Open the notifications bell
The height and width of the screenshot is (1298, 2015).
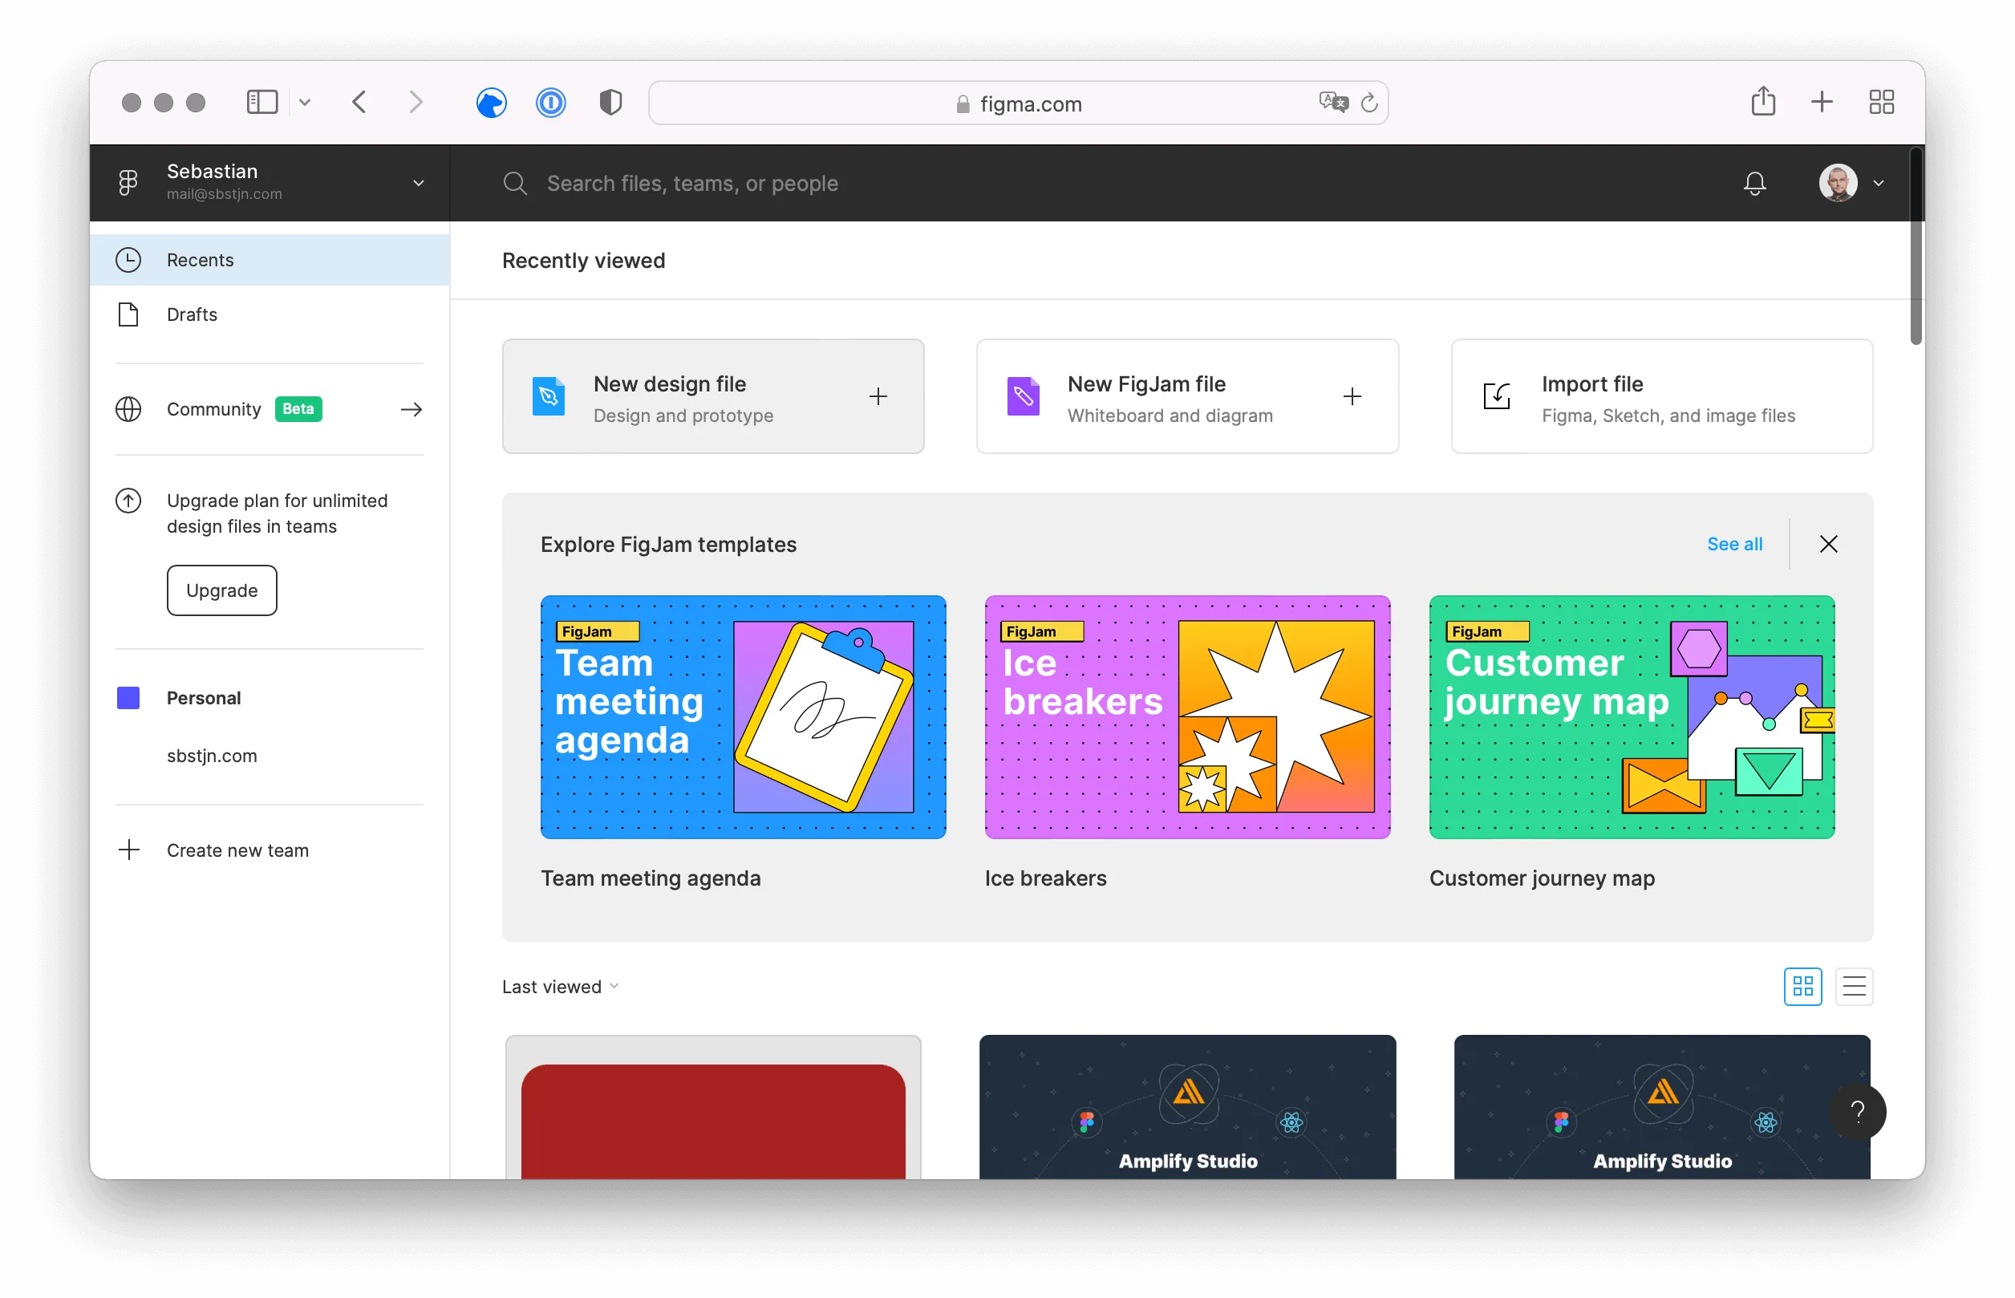[1754, 183]
